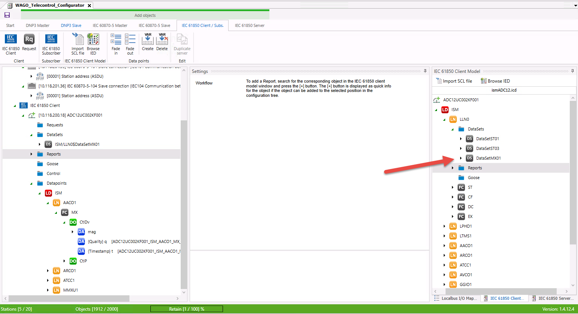Click left tree horizontal scrollbar
The height and width of the screenshot is (314, 578).
pos(69,299)
